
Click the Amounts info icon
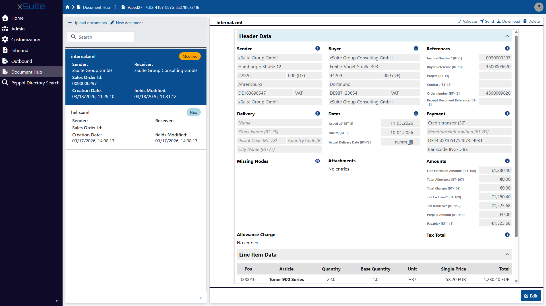point(507,161)
